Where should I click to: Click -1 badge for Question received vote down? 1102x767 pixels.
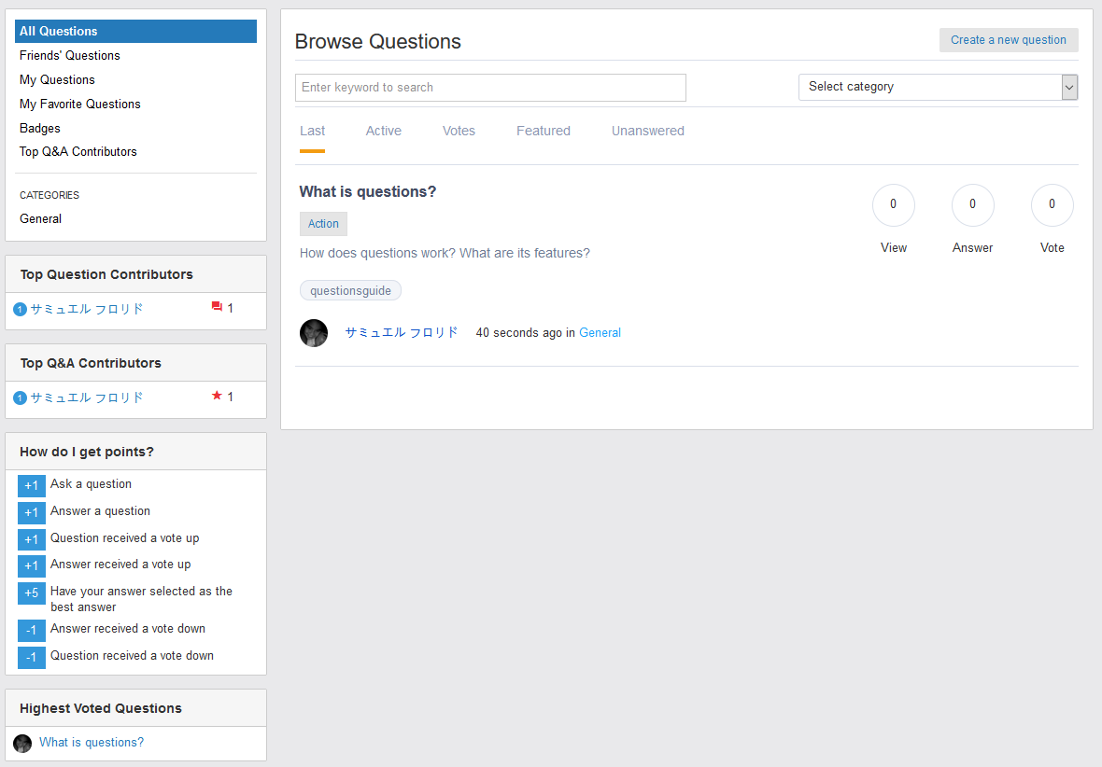click(x=32, y=658)
